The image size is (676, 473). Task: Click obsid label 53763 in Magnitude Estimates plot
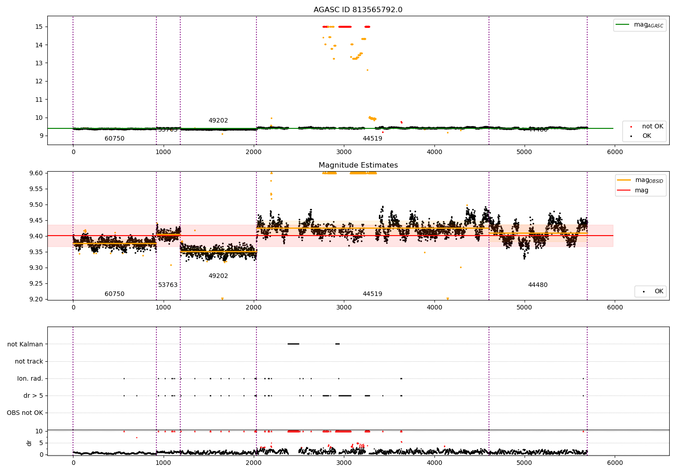click(168, 285)
